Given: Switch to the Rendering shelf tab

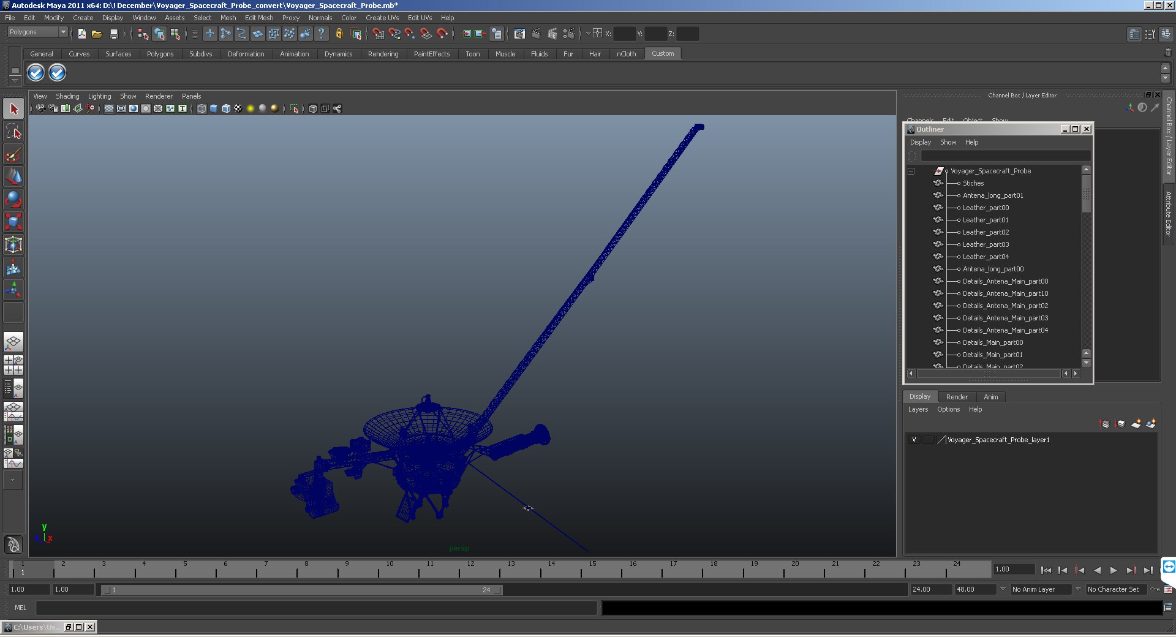Looking at the screenshot, I should 383,54.
